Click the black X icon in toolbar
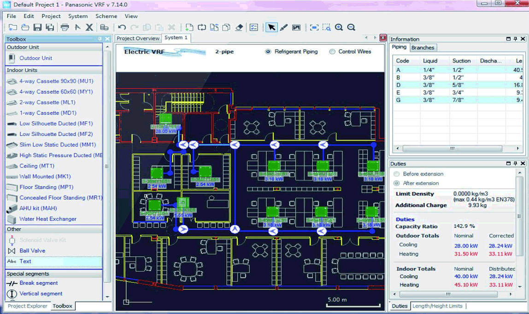The image size is (529, 314). (89, 27)
